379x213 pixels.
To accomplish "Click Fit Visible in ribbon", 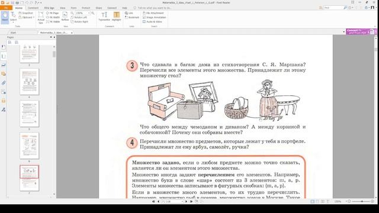I will [x=53, y=22].
